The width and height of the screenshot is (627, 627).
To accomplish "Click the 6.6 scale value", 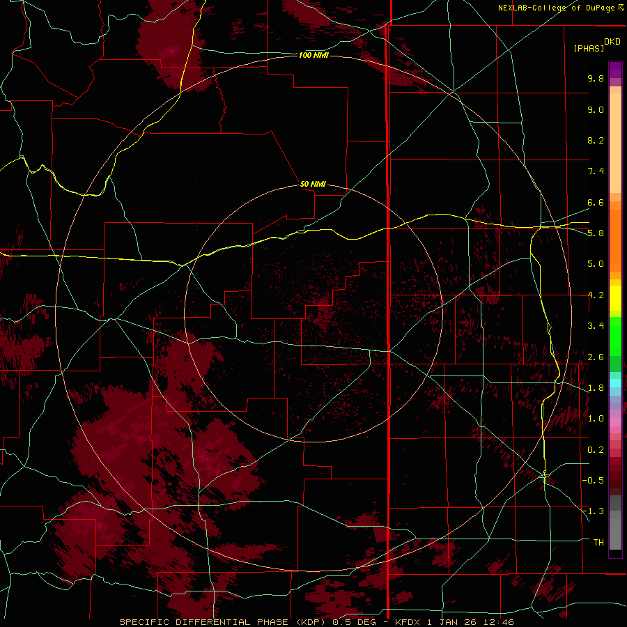I will pyautogui.click(x=596, y=202).
